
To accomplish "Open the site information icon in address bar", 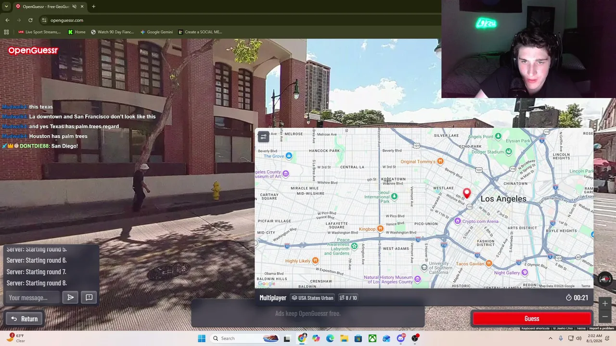I will click(44, 20).
